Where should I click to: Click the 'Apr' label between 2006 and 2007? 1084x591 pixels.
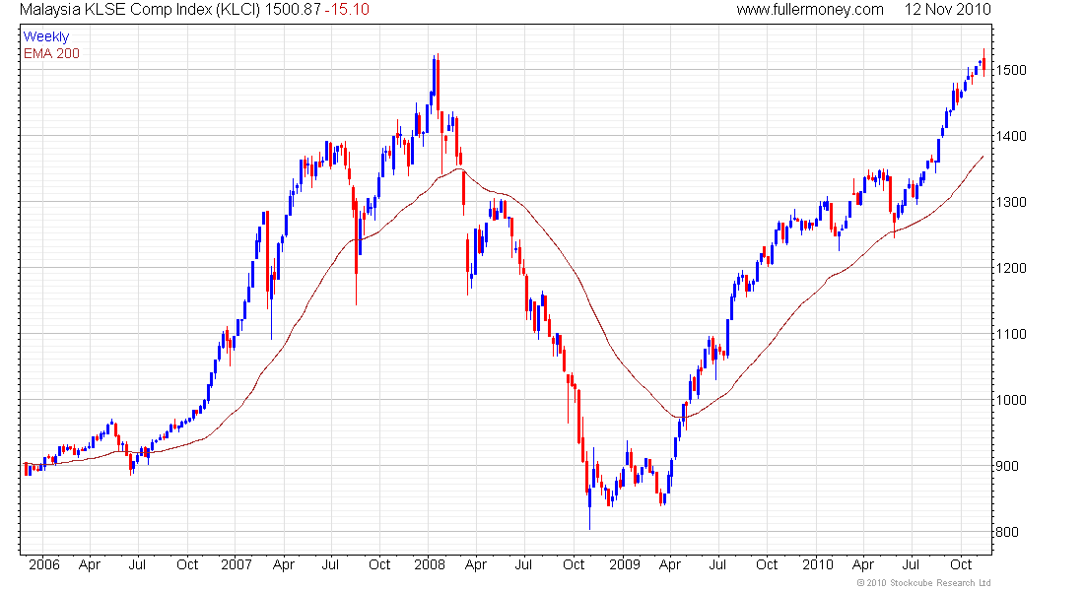coord(90,565)
